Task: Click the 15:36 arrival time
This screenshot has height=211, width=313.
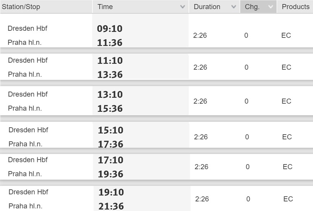Action: (x=110, y=108)
